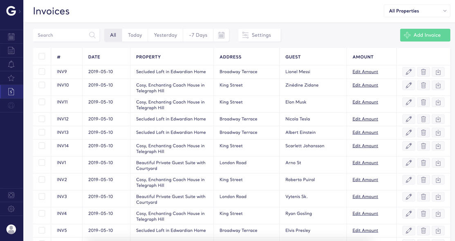
Task: Click the pencil edit icon for INV9
Action: [408, 72]
